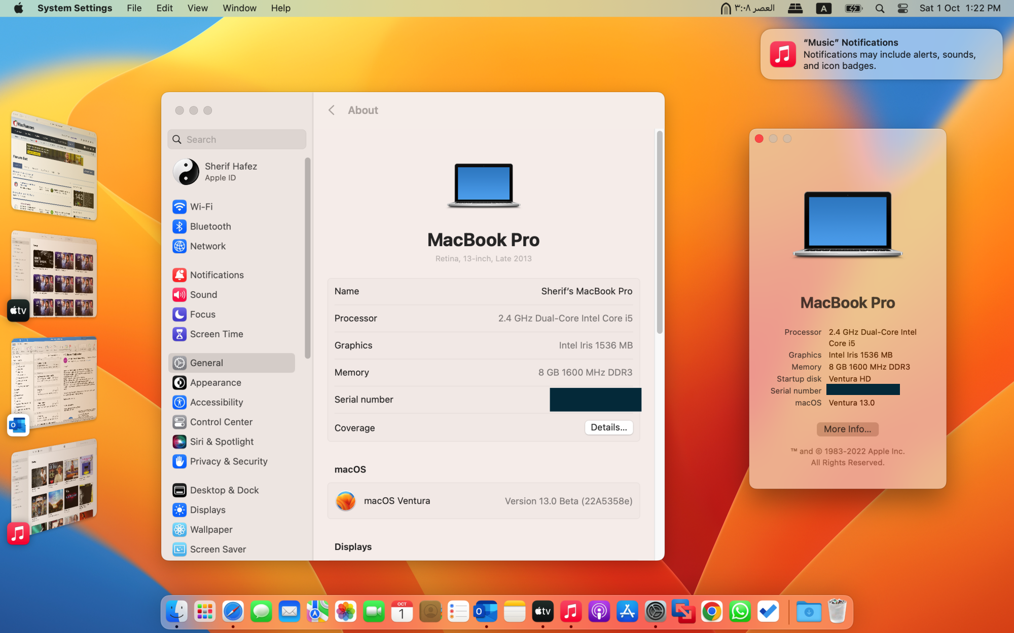Open Siri & Spotlight settings
Image resolution: width=1014 pixels, height=633 pixels.
point(221,442)
